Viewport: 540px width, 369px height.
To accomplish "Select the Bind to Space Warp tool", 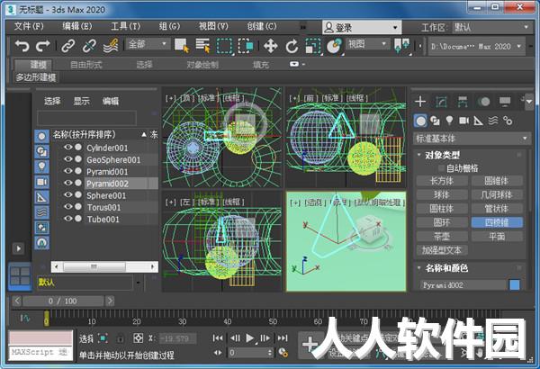I will 111,46.
